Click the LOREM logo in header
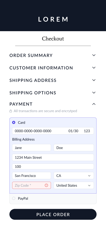The height and width of the screenshot is (231, 106). tap(53, 19)
